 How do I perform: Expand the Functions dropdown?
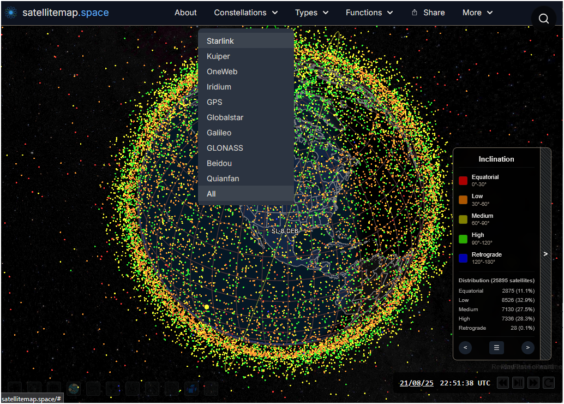tap(369, 13)
